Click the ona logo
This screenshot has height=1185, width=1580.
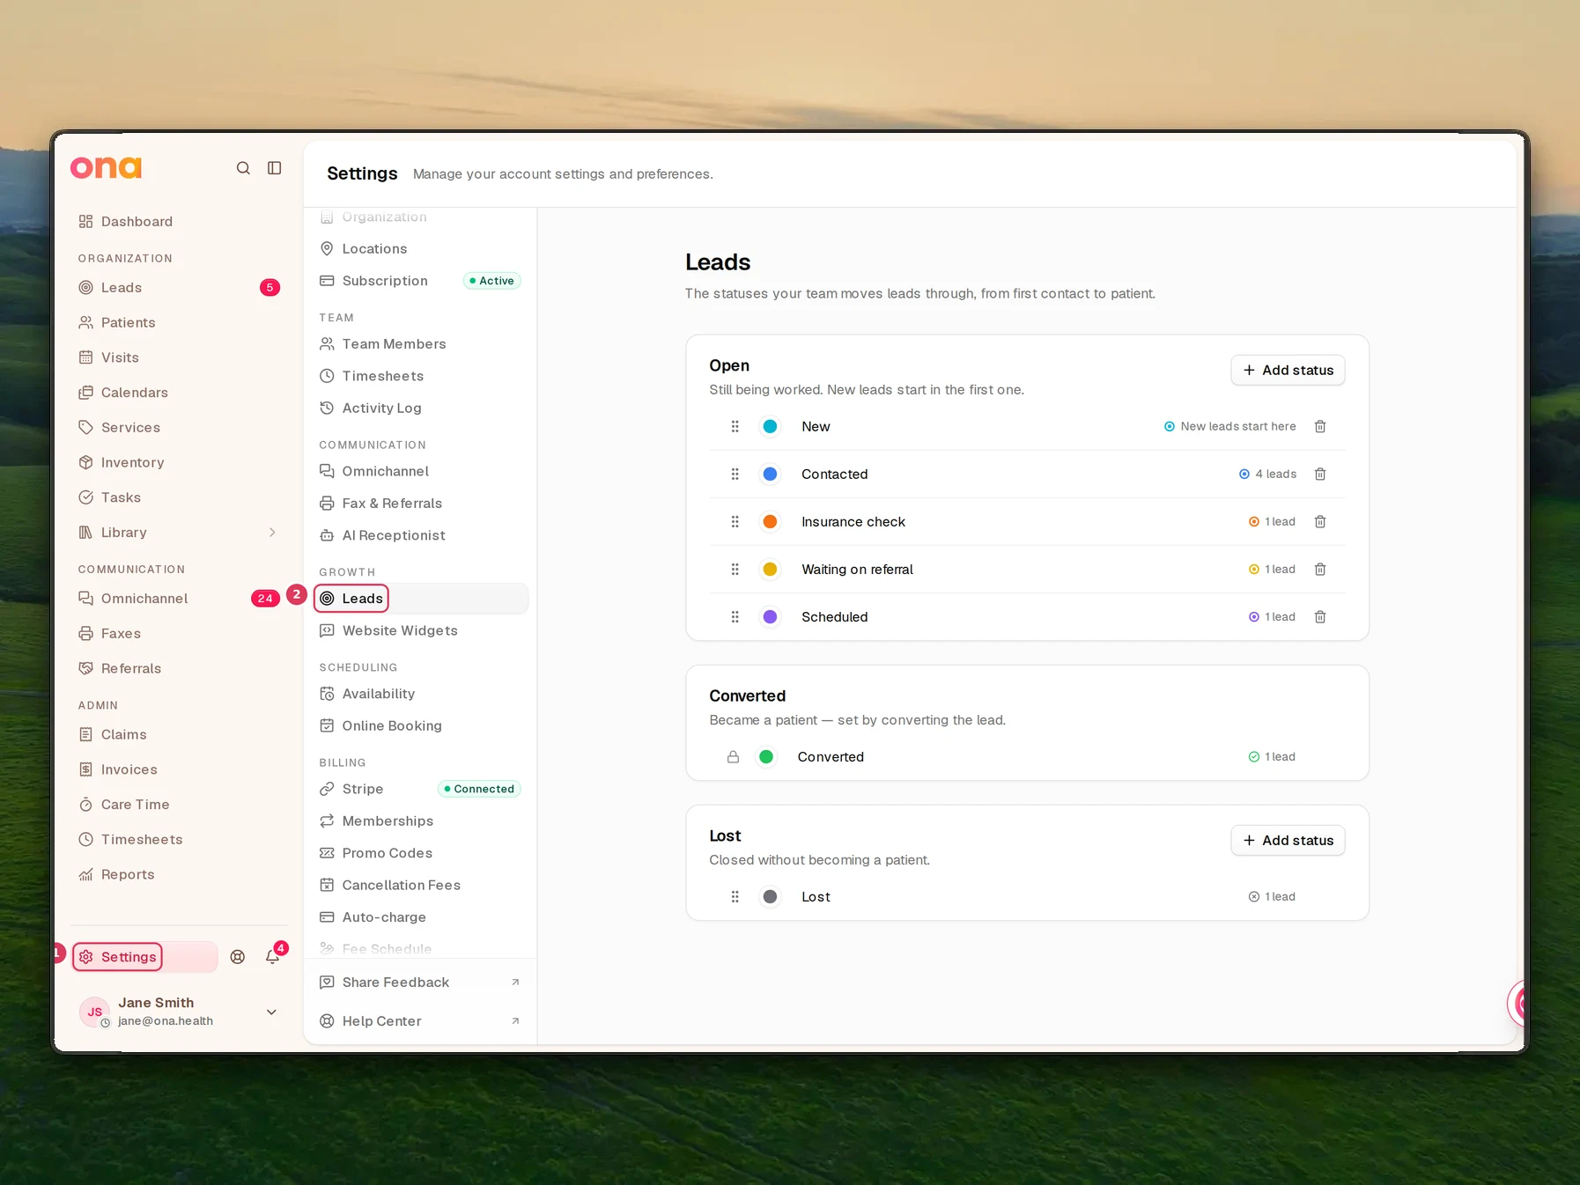tap(106, 167)
